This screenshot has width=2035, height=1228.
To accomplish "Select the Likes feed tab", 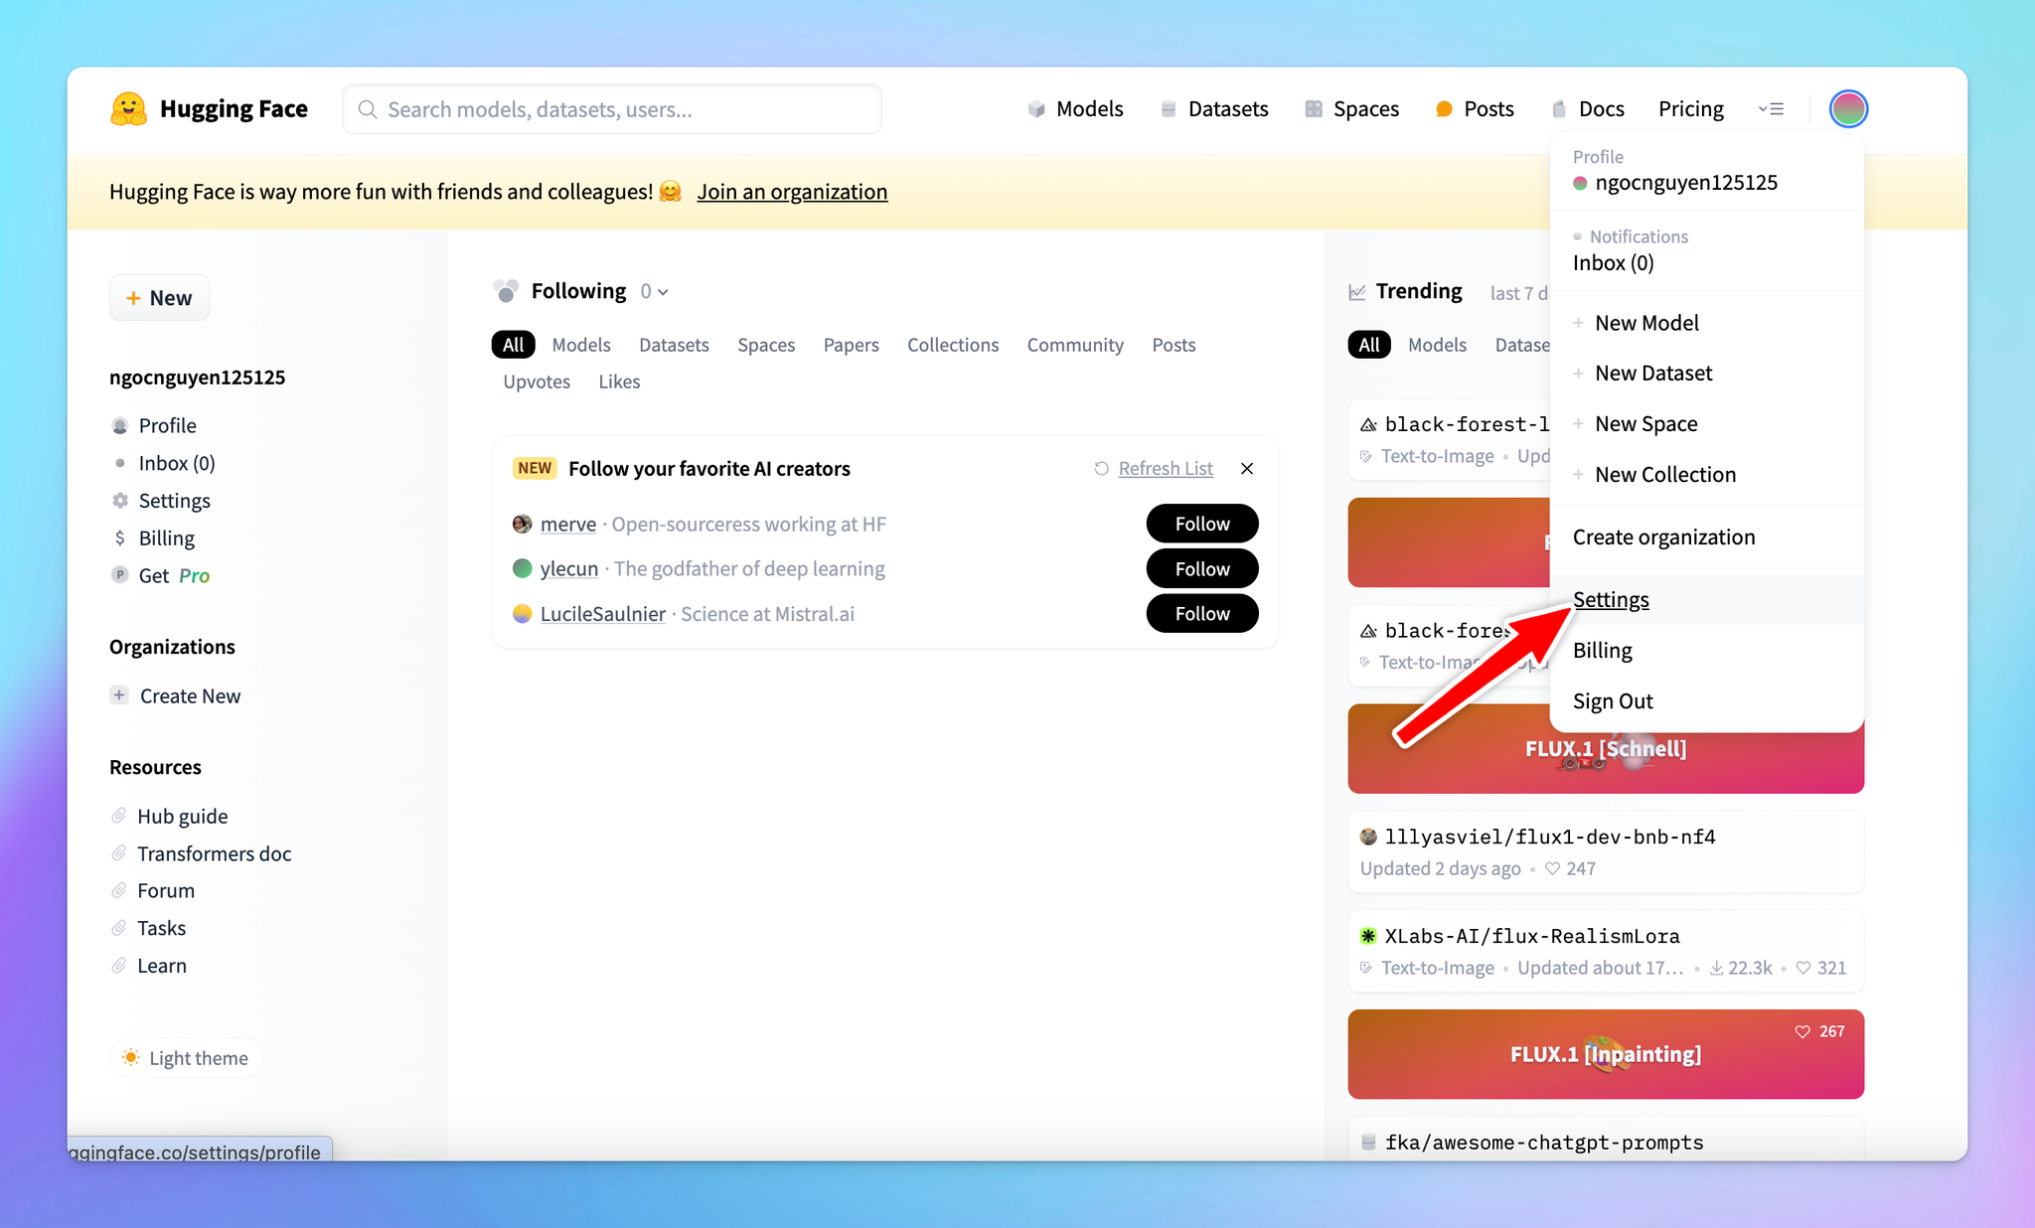I will [x=619, y=382].
